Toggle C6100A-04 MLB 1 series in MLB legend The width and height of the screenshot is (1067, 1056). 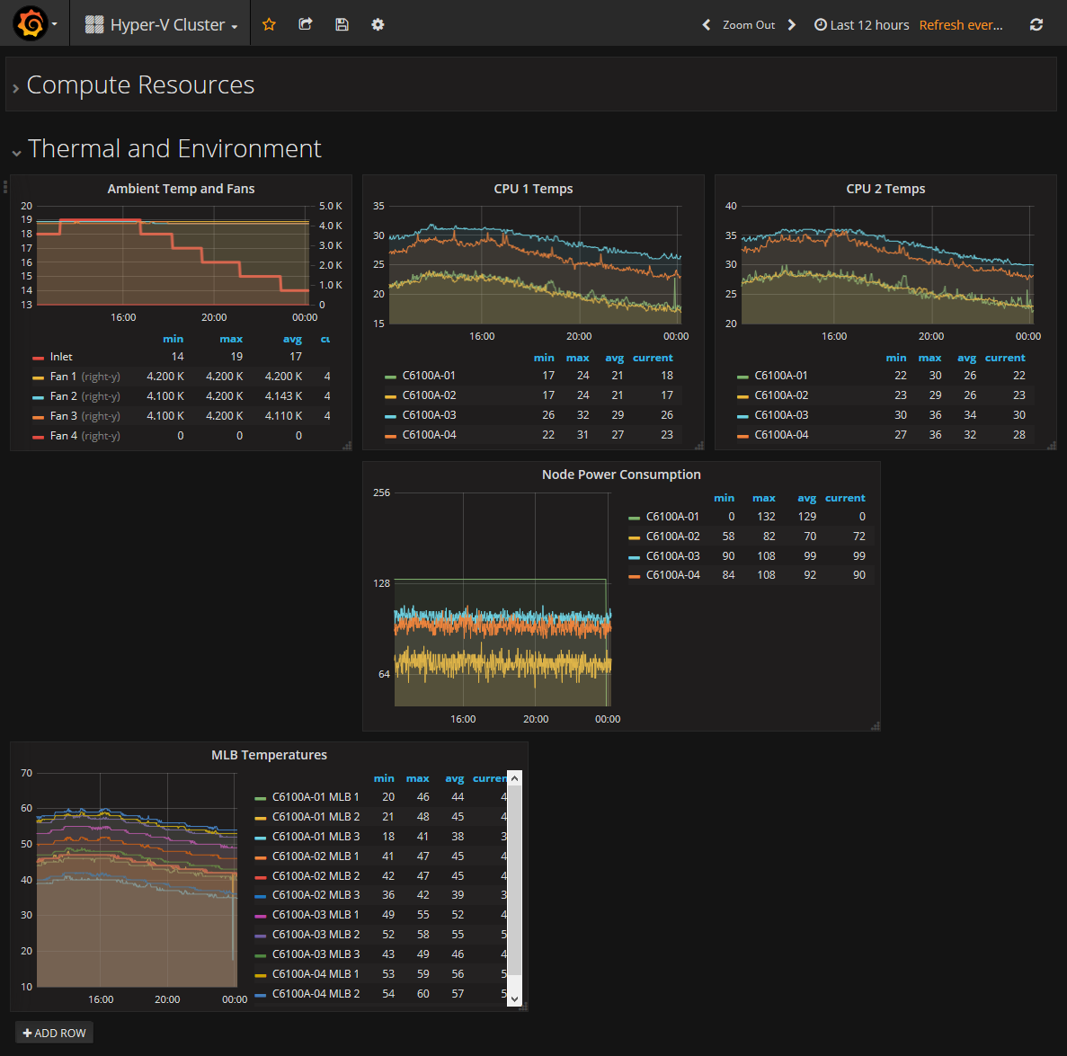(316, 973)
